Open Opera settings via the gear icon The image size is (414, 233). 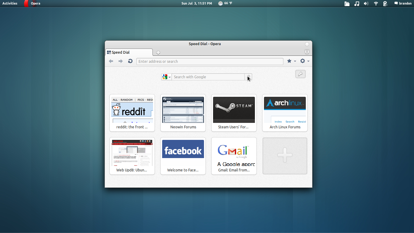302,61
